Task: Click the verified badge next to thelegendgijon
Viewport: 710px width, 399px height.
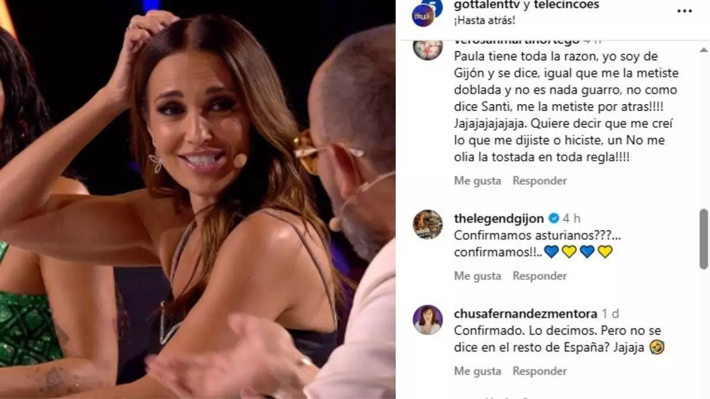Action: pyautogui.click(x=554, y=218)
